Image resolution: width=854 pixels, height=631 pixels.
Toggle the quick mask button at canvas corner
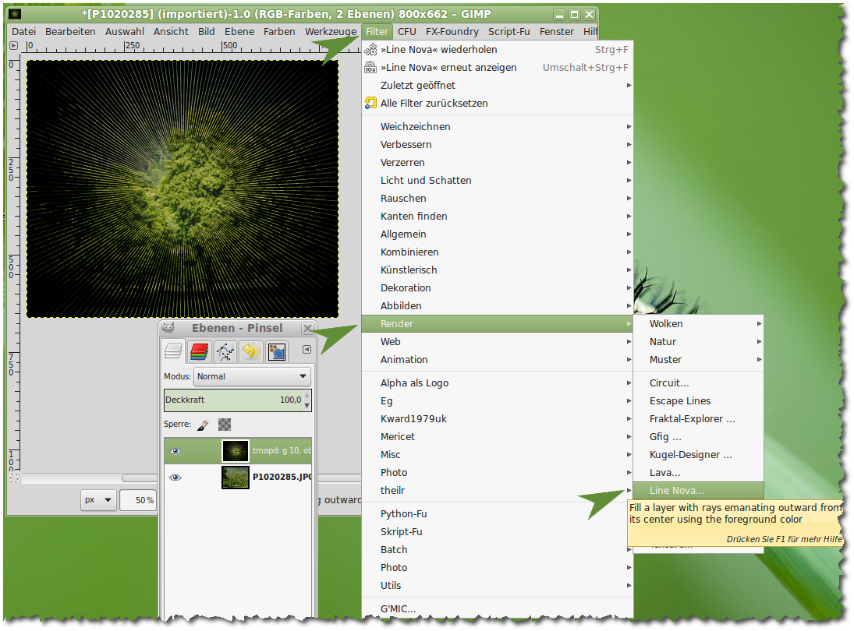14,478
